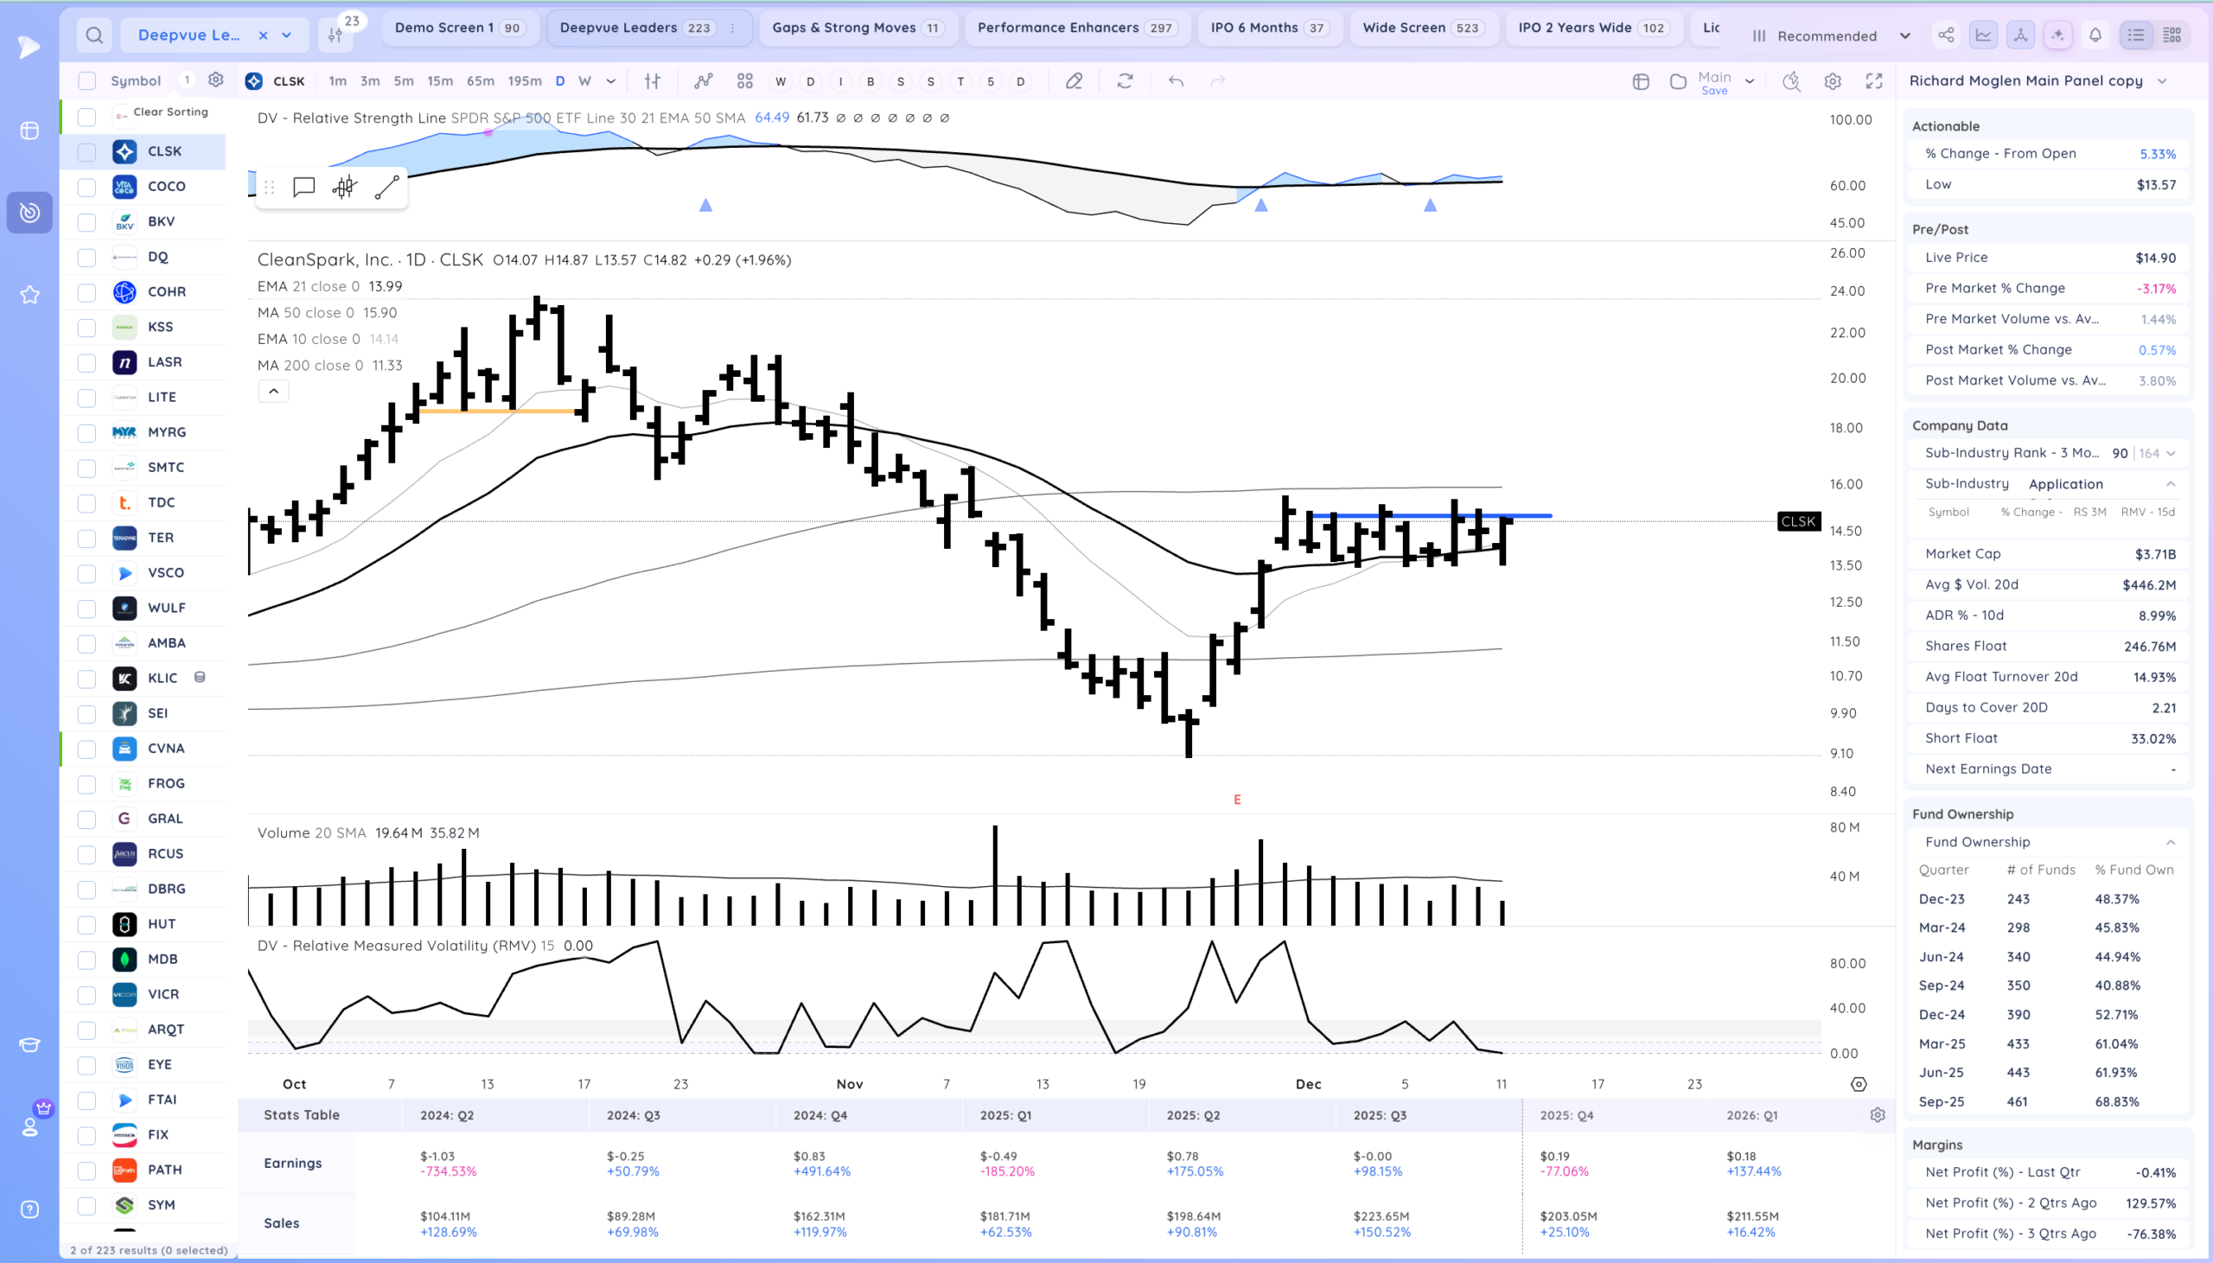Image resolution: width=2213 pixels, height=1263 pixels.
Task: Check the COCO row checkbox
Action: (86, 187)
